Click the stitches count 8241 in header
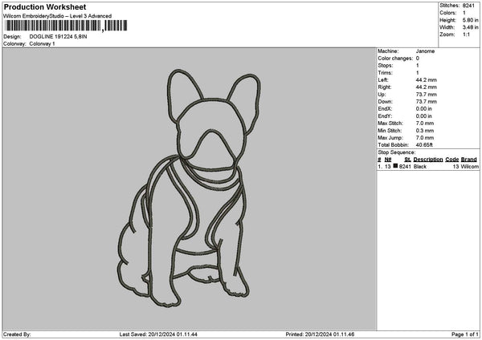The image size is (482, 340). point(468,6)
